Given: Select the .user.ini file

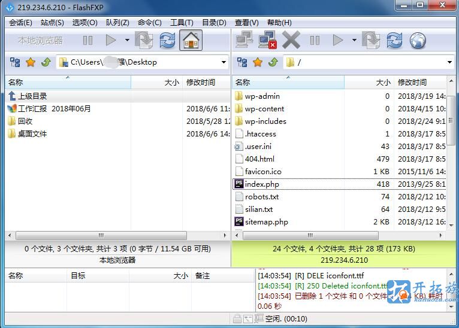Looking at the screenshot, I should (340, 146).
